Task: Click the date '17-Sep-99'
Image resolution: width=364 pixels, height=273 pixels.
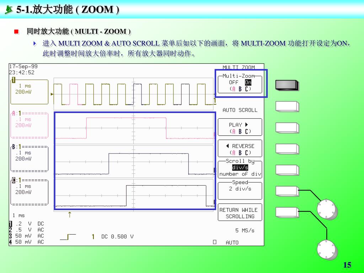Action: 23,66
